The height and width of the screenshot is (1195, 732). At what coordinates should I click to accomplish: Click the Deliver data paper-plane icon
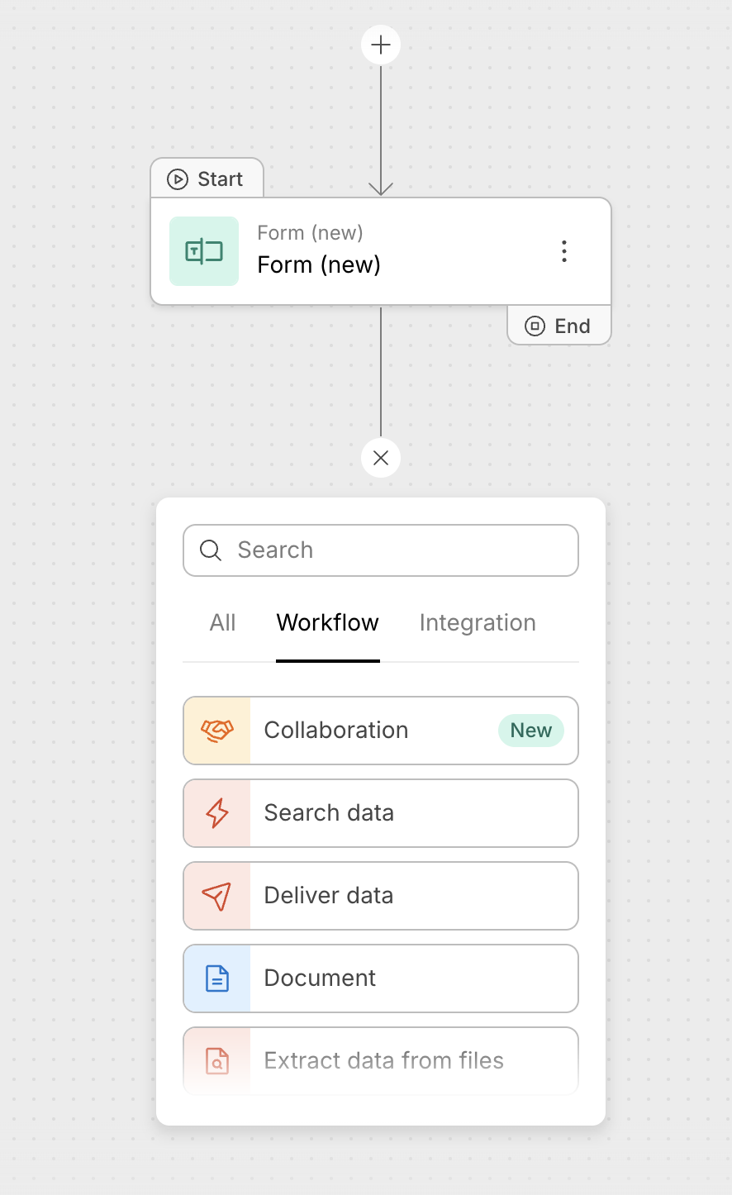click(x=217, y=896)
